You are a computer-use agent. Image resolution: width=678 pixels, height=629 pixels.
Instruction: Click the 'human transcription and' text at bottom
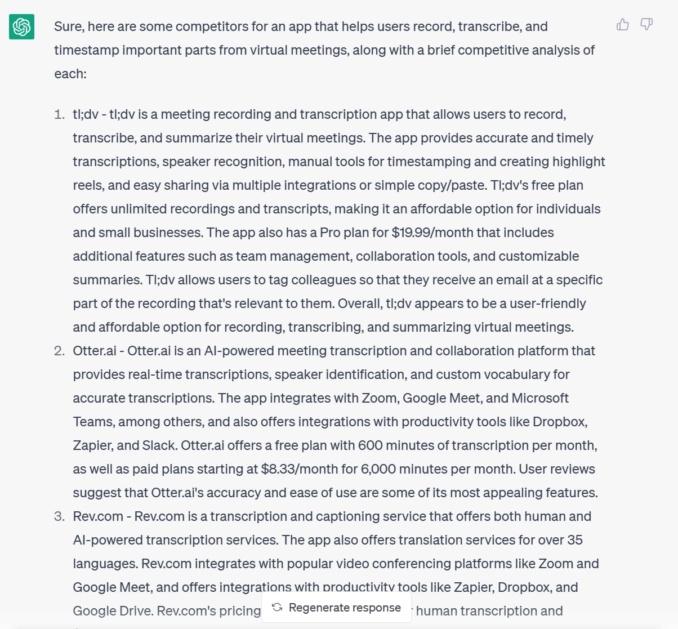pyautogui.click(x=489, y=611)
